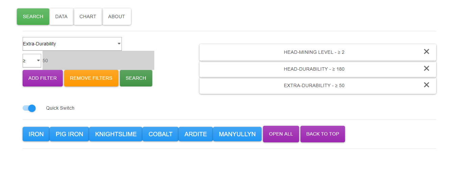Select the green Search tab
Image resolution: width=450 pixels, height=184 pixels.
33,16
